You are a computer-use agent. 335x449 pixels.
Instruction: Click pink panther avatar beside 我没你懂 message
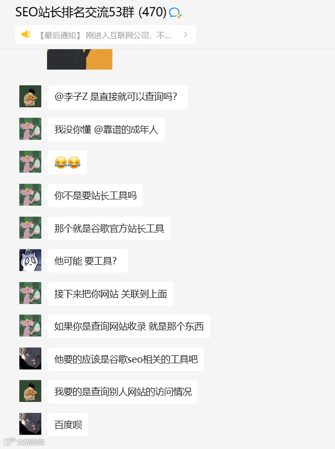[x=30, y=129]
